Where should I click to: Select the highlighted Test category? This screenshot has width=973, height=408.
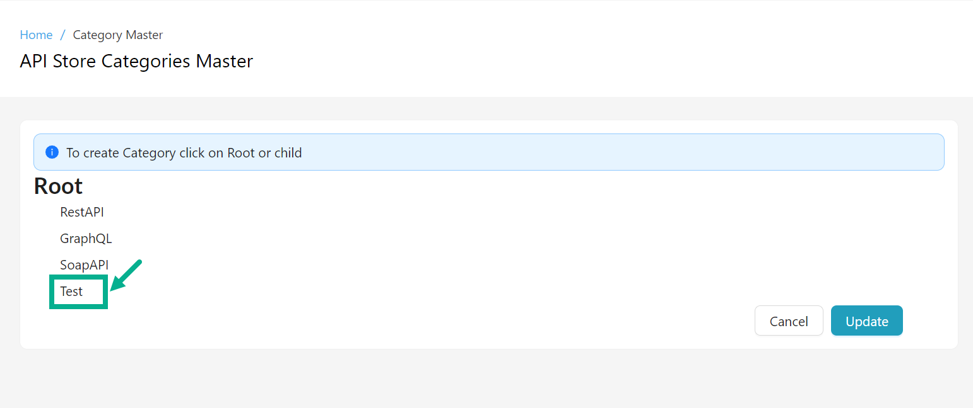(72, 292)
